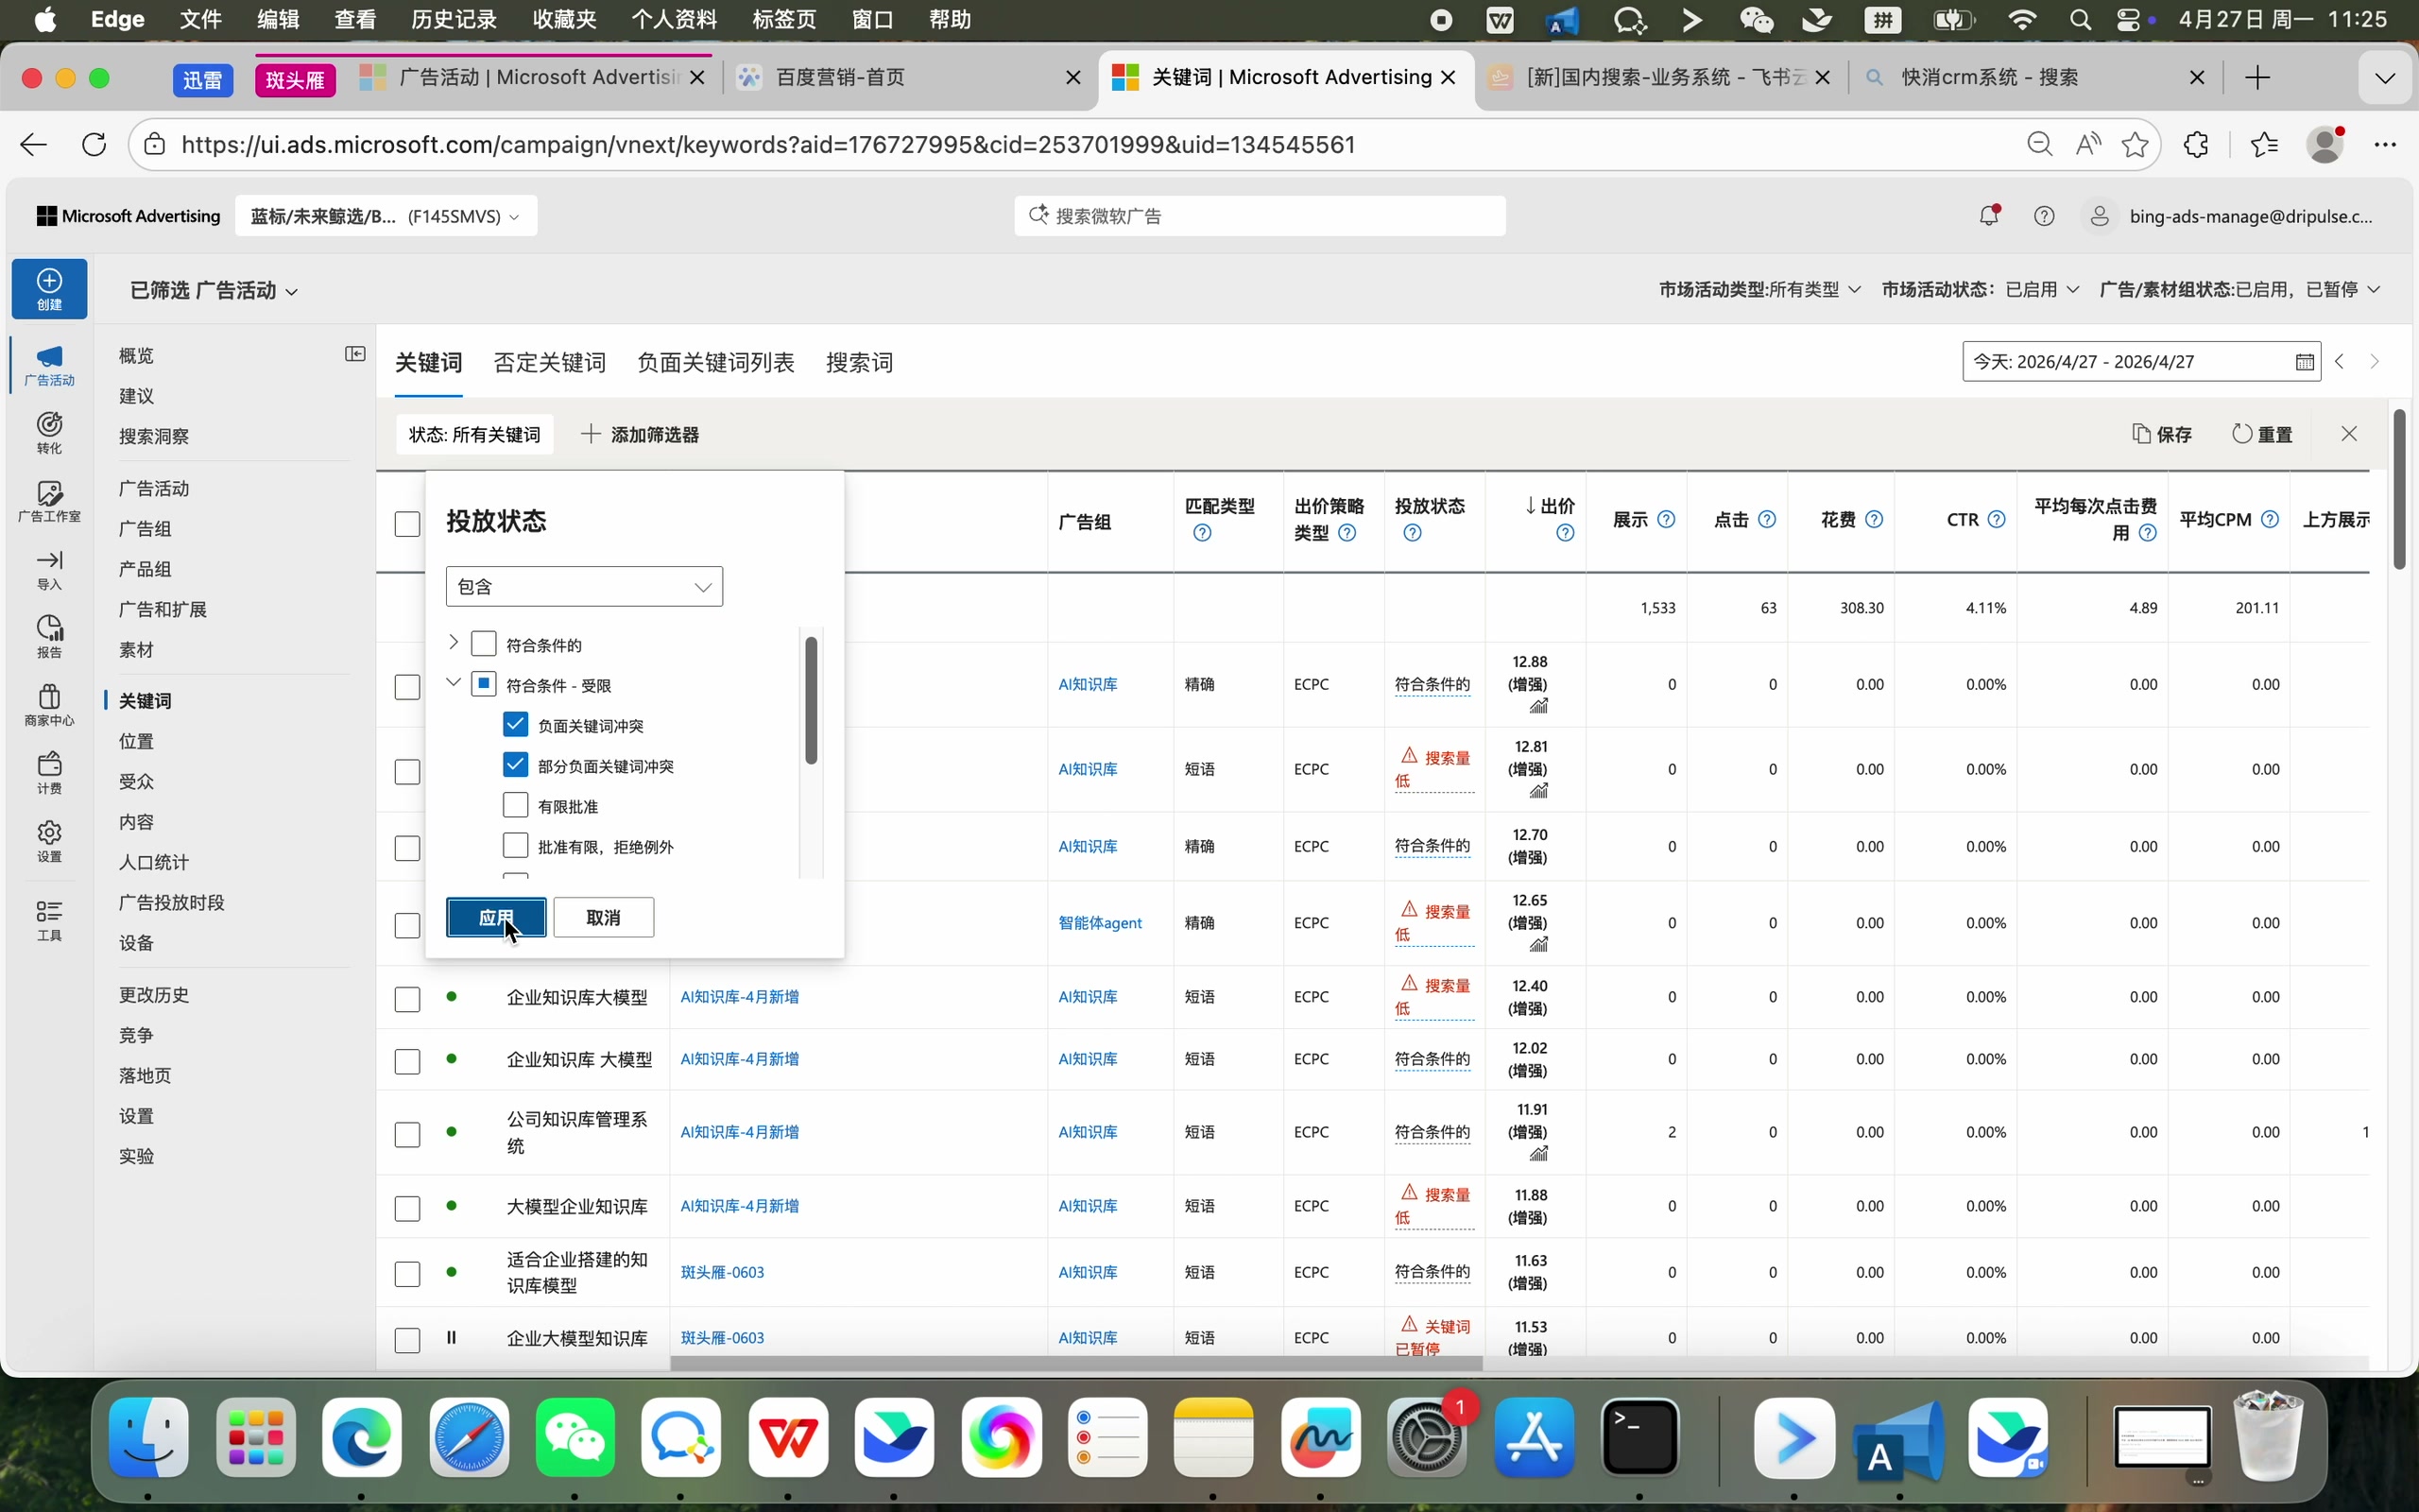Image resolution: width=2419 pixels, height=1512 pixels.
Task: Open the 包含 operator dropdown
Action: [x=584, y=586]
